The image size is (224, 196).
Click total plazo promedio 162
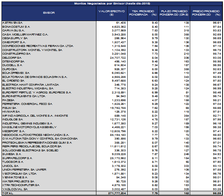point(186,193)
